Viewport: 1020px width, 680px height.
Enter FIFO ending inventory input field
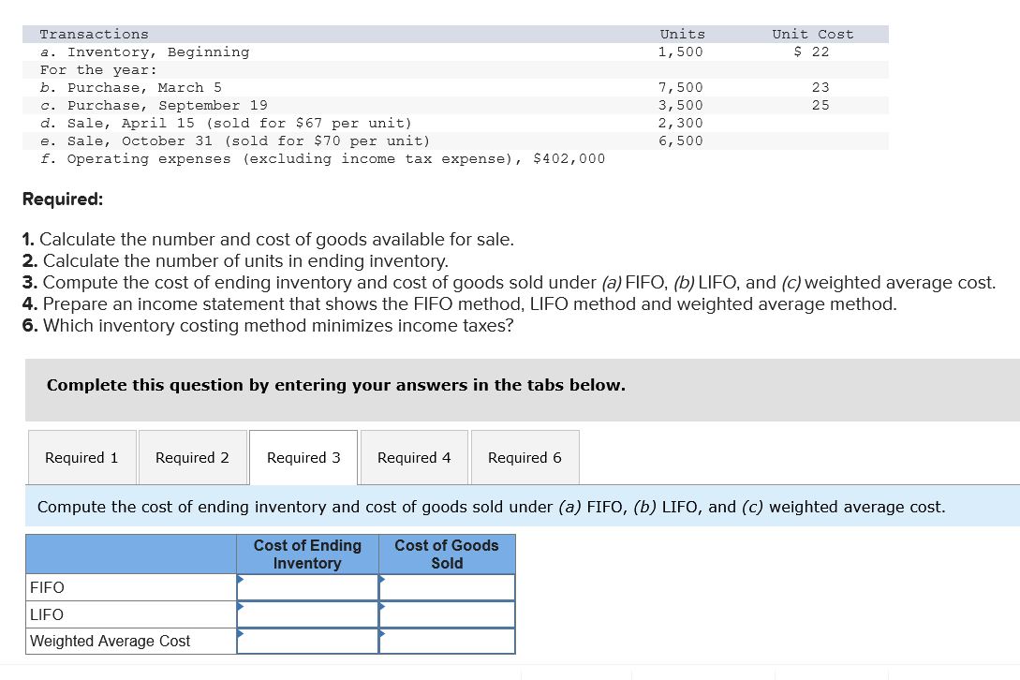tap(309, 587)
